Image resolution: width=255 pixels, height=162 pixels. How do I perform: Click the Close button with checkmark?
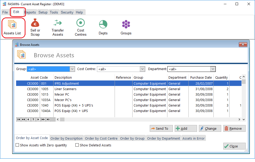click(234, 146)
